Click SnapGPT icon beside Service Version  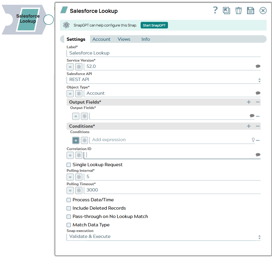pos(79,67)
